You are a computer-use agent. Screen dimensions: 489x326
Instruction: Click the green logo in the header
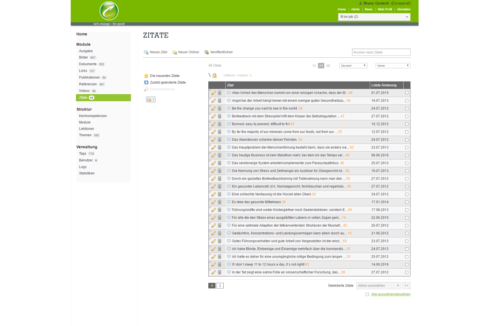click(109, 11)
